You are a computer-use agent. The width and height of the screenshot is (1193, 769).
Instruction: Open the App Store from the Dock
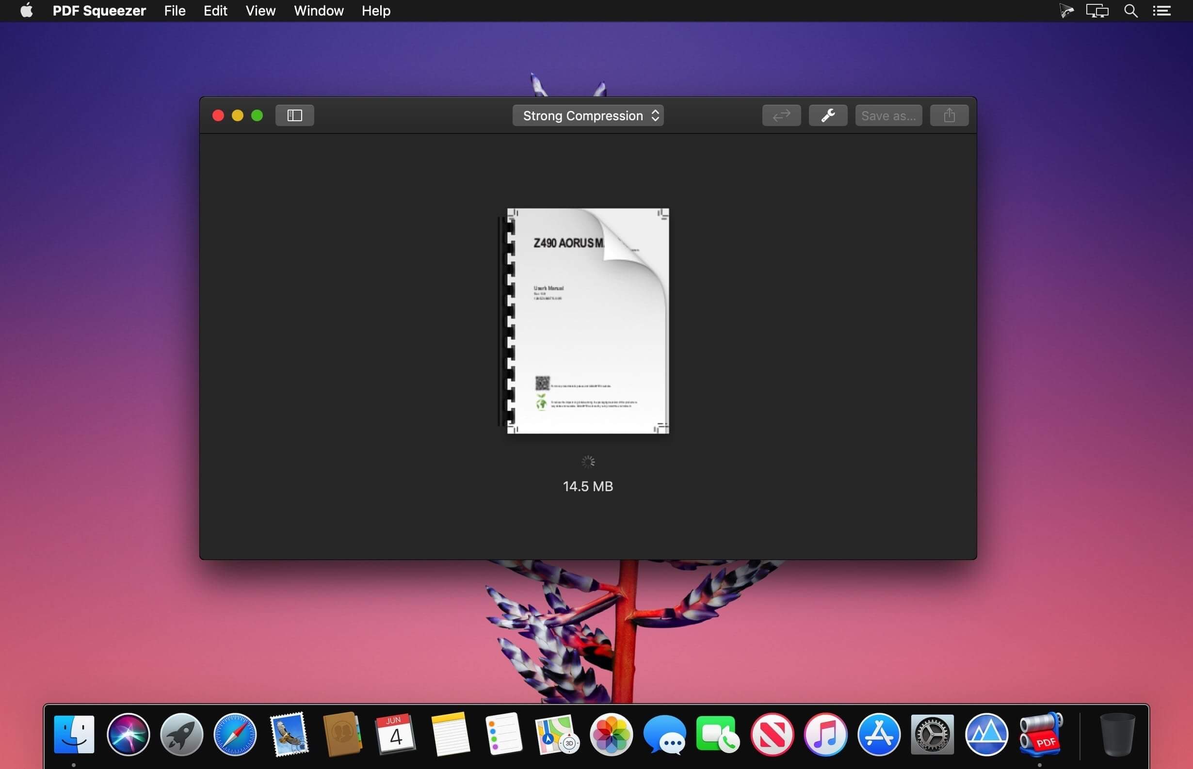point(879,735)
